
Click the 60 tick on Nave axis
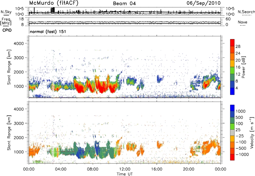click(x=228, y=19)
